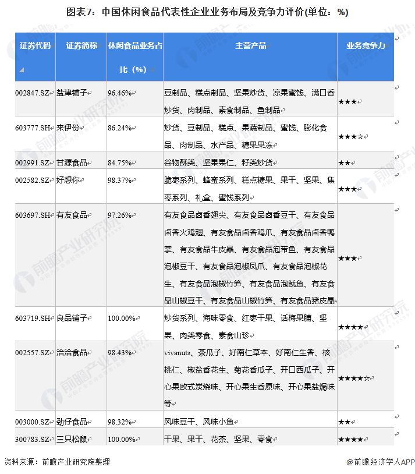
Task: Click company name 劲仔食品
Action: tap(72, 422)
